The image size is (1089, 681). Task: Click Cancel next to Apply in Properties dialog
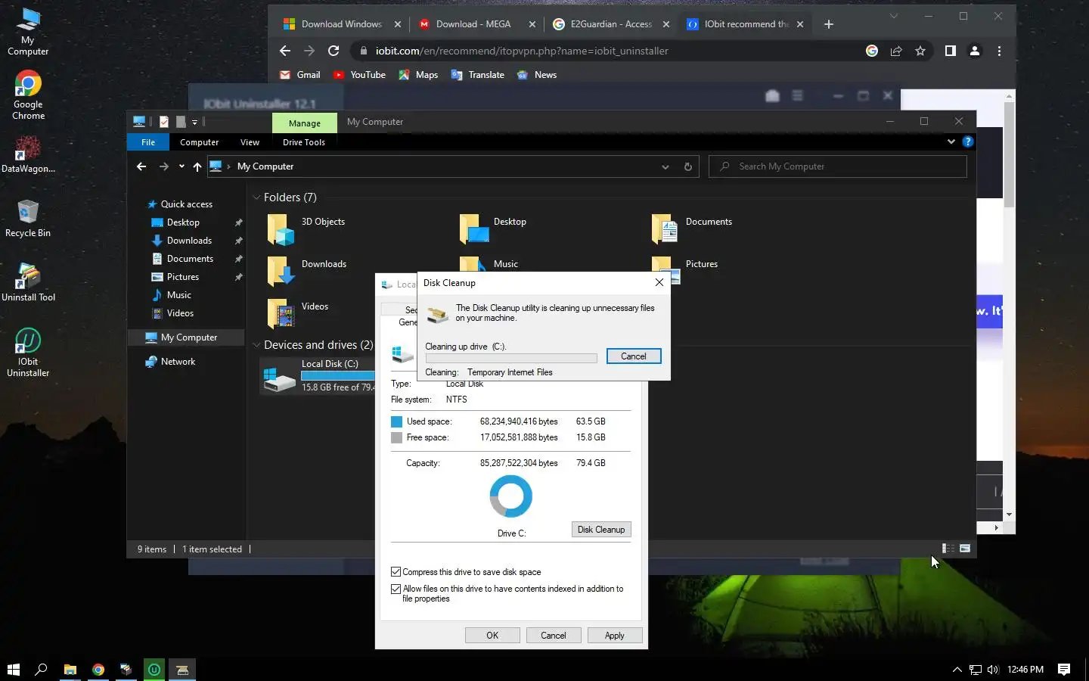click(x=554, y=636)
